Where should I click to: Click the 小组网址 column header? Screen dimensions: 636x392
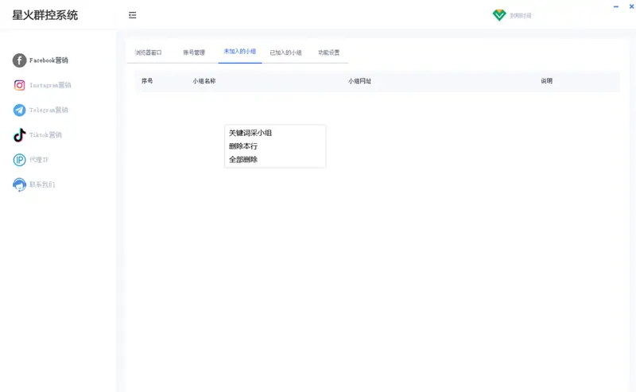[x=359, y=81]
